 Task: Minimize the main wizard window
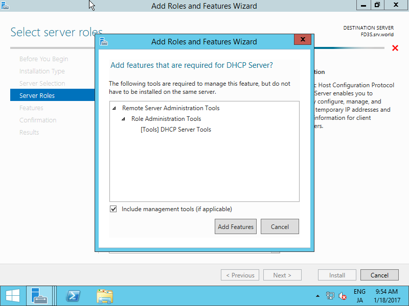tap(363, 5)
